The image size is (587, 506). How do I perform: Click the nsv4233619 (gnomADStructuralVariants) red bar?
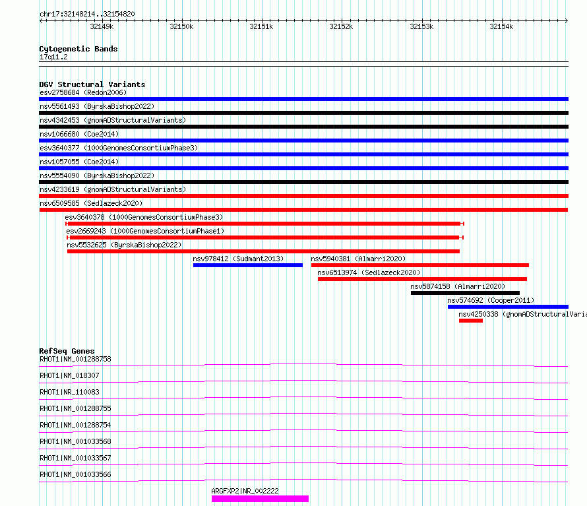[x=303, y=196]
